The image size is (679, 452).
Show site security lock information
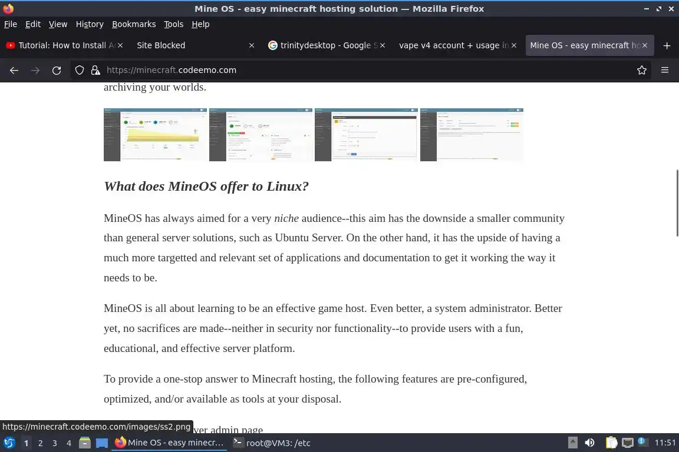[95, 70]
